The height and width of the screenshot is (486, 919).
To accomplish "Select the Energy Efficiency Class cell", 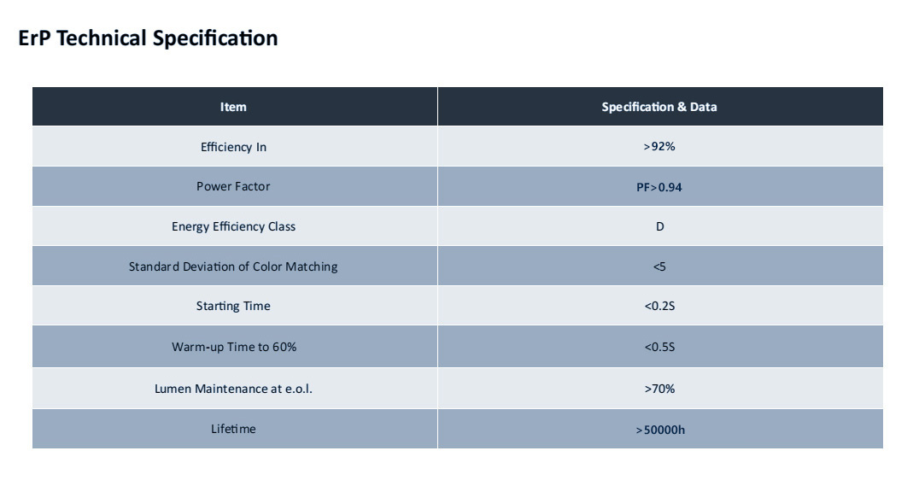I will 233,226.
